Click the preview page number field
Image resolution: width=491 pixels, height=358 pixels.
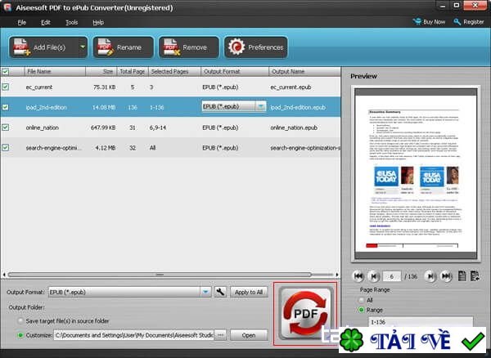(391, 276)
